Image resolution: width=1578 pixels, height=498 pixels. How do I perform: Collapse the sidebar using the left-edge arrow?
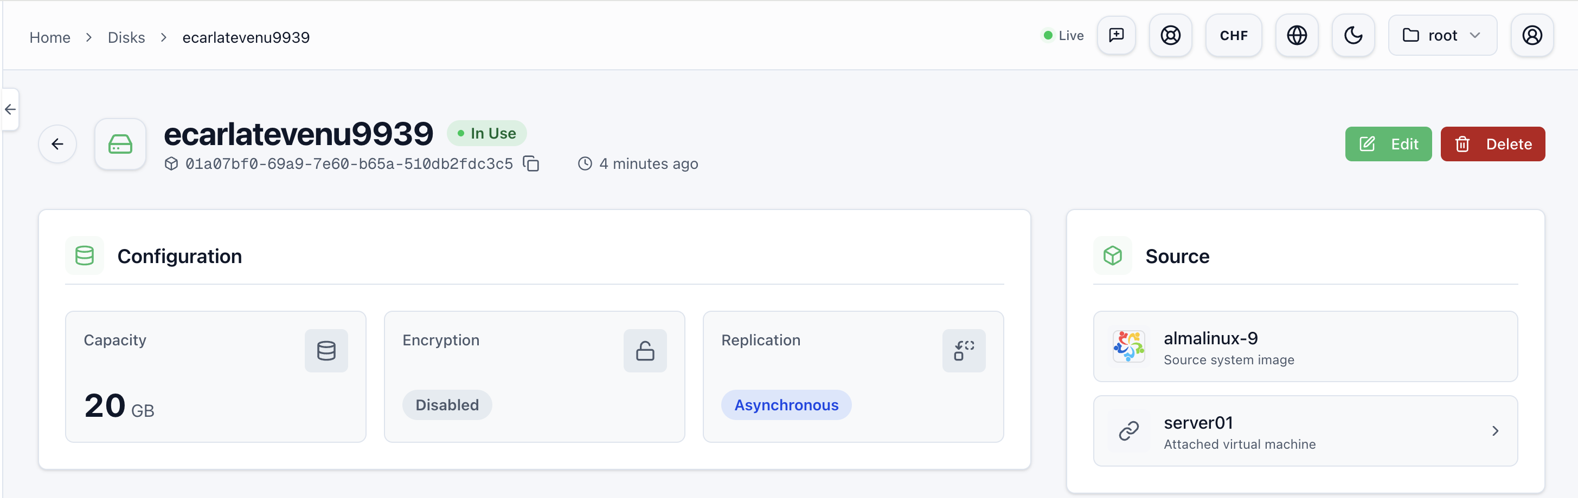pos(10,109)
